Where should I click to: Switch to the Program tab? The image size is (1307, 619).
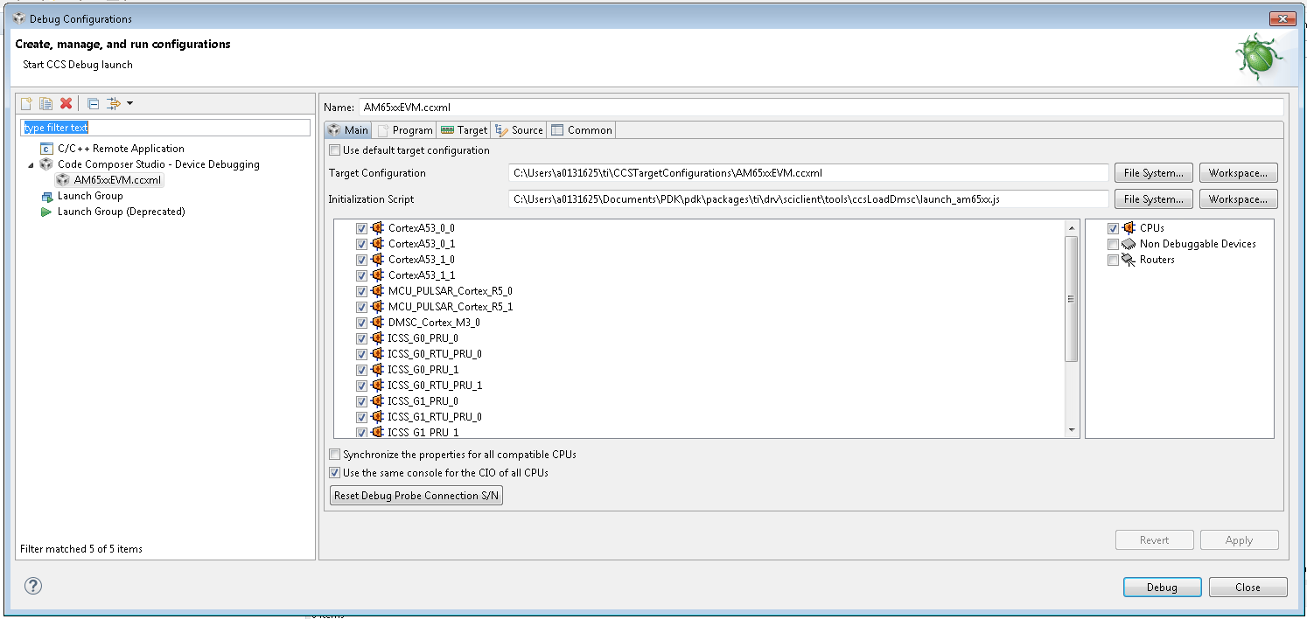[x=405, y=130]
